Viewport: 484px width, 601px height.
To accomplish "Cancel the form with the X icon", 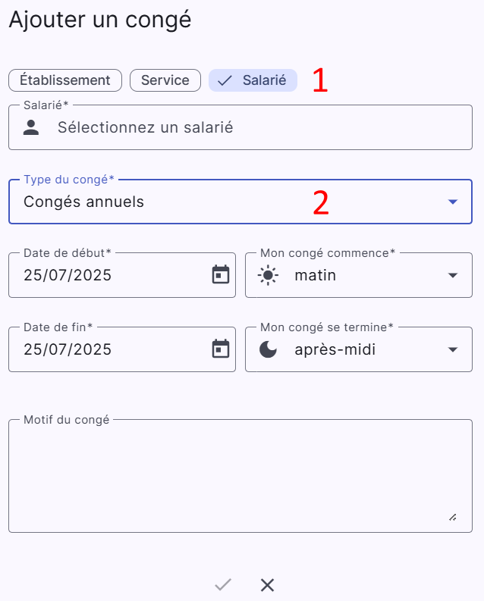I will (x=267, y=585).
